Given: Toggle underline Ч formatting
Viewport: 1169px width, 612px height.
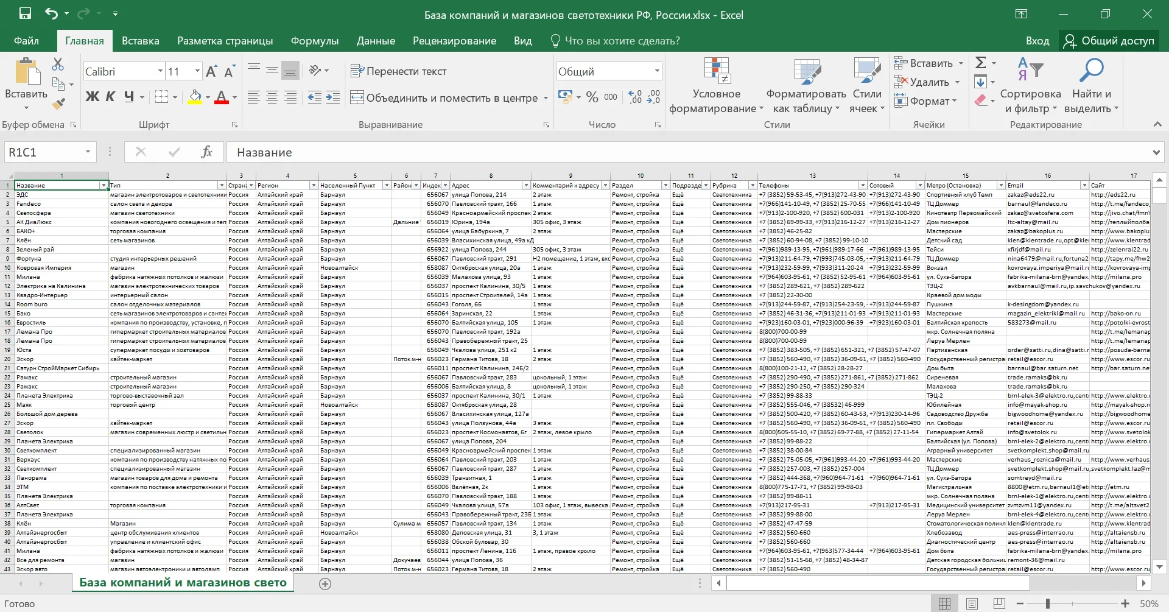Looking at the screenshot, I should 128,97.
